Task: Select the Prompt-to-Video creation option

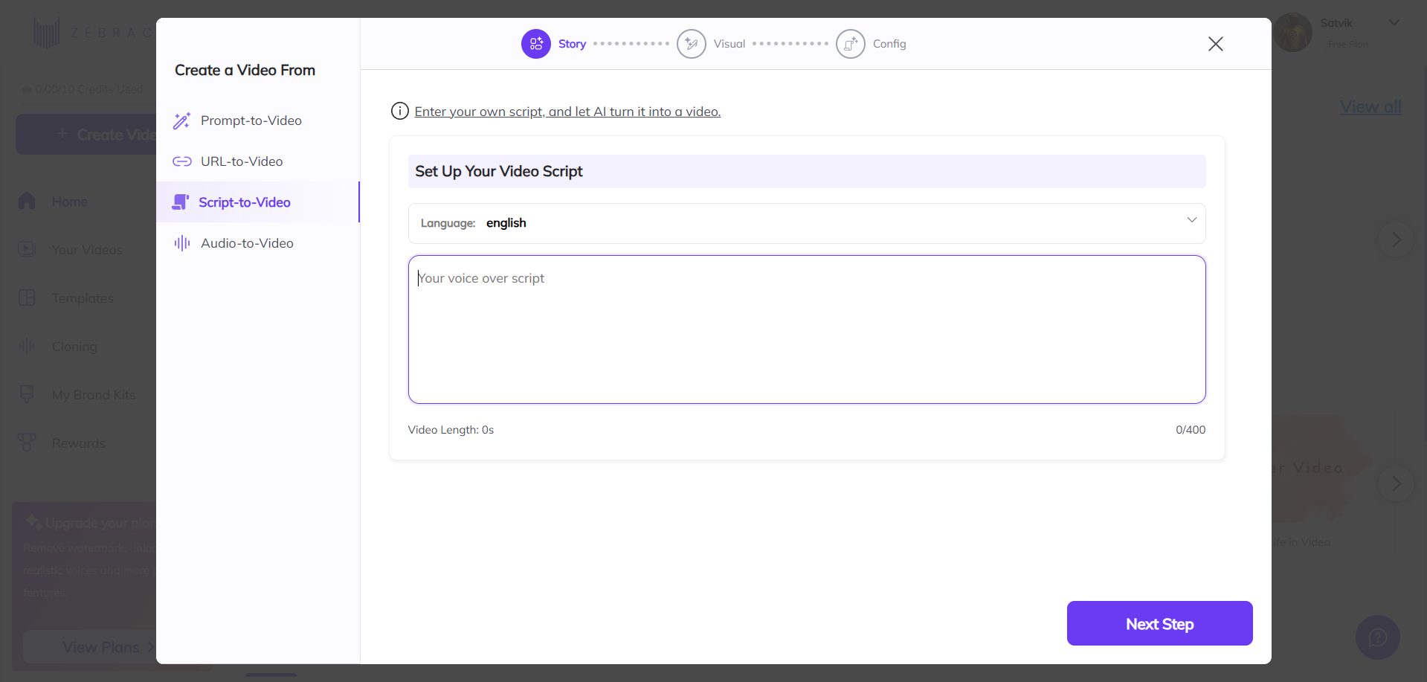Action: pyautogui.click(x=251, y=120)
